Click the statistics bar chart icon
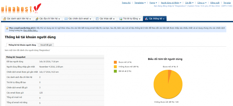This screenshot has height=106, width=233. [146, 19]
